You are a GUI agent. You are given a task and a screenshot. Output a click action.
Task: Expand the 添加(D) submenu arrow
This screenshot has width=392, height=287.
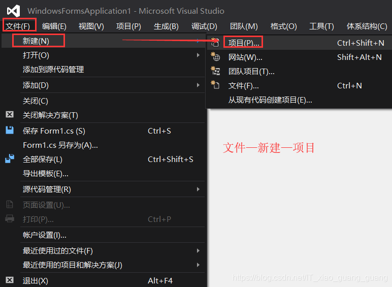click(198, 85)
